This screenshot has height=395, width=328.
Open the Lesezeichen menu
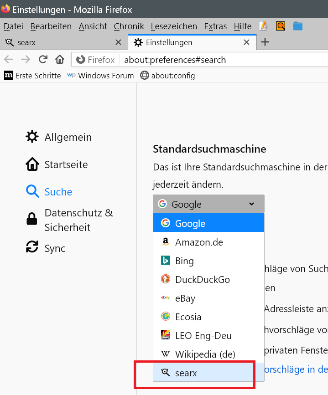point(174,26)
